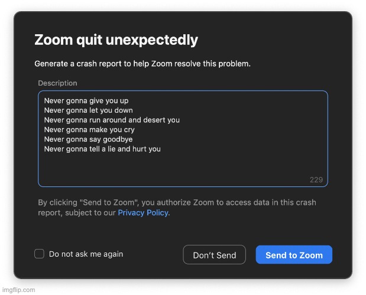366x295 pixels.
Task: Open the Privacy Policy link
Action: tap(143, 212)
